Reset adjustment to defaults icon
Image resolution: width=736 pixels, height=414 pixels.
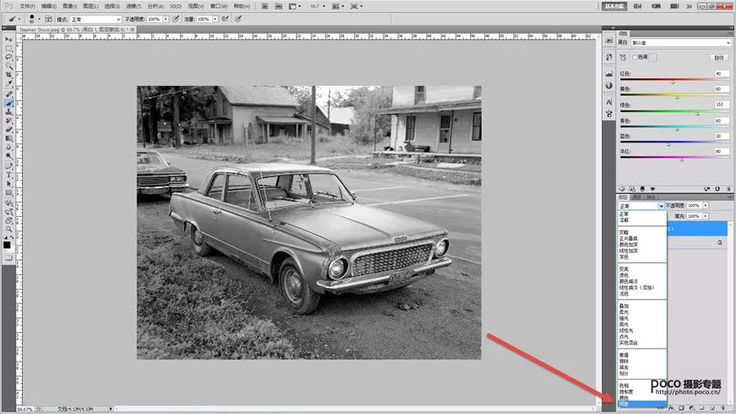717,189
